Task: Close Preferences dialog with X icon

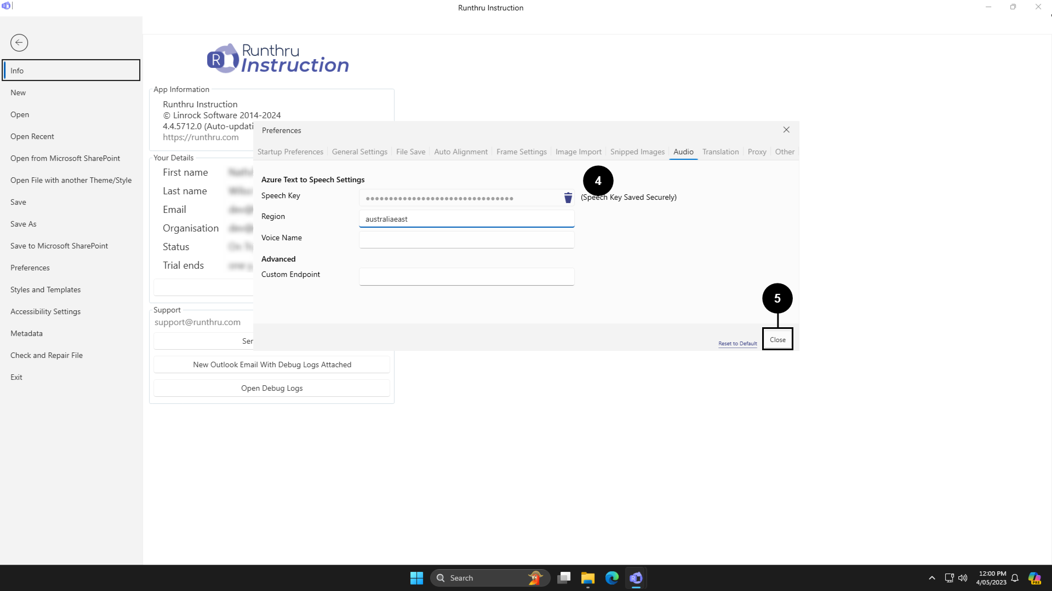Action: pos(786,130)
